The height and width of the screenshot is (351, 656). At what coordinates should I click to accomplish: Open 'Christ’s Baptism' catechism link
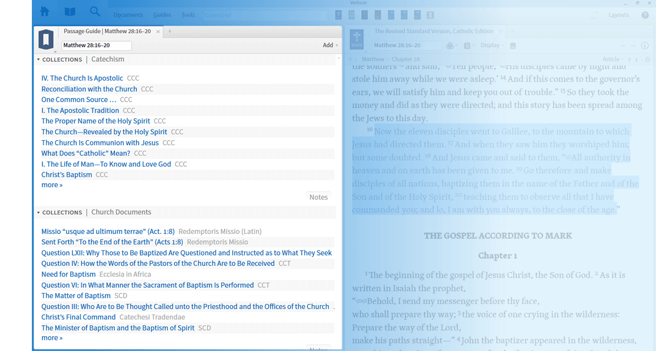click(x=67, y=175)
